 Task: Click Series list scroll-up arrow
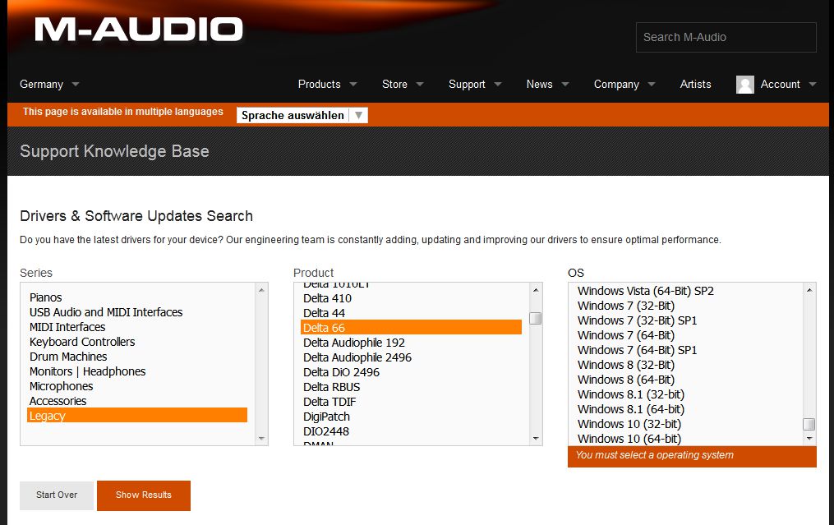261,290
